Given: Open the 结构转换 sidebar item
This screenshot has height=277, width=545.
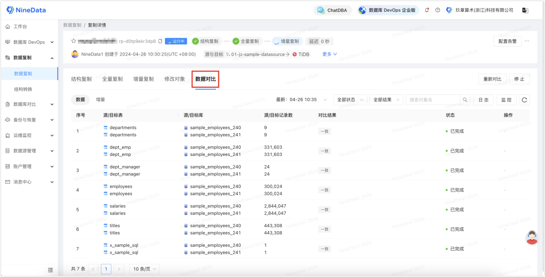Looking at the screenshot, I should [x=23, y=89].
